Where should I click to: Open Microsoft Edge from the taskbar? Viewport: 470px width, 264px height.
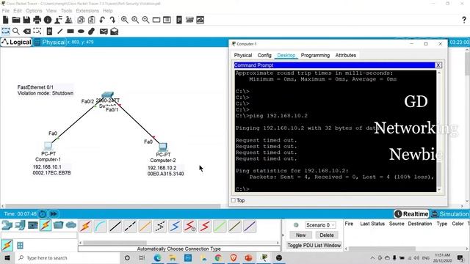click(x=157, y=257)
